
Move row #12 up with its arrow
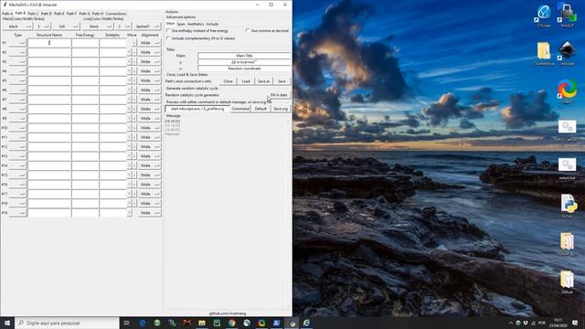[130, 146]
